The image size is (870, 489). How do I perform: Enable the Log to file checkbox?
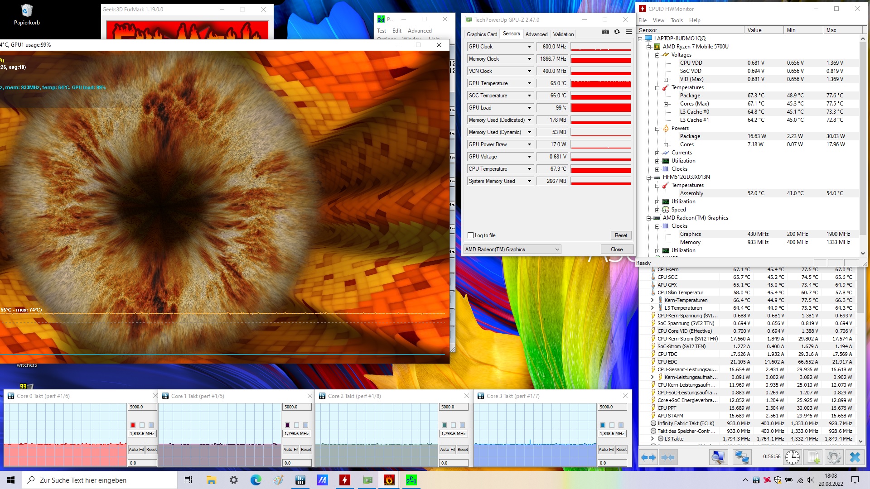coord(470,235)
